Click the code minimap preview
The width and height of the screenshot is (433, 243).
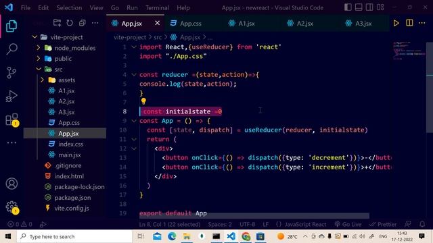(x=409, y=51)
